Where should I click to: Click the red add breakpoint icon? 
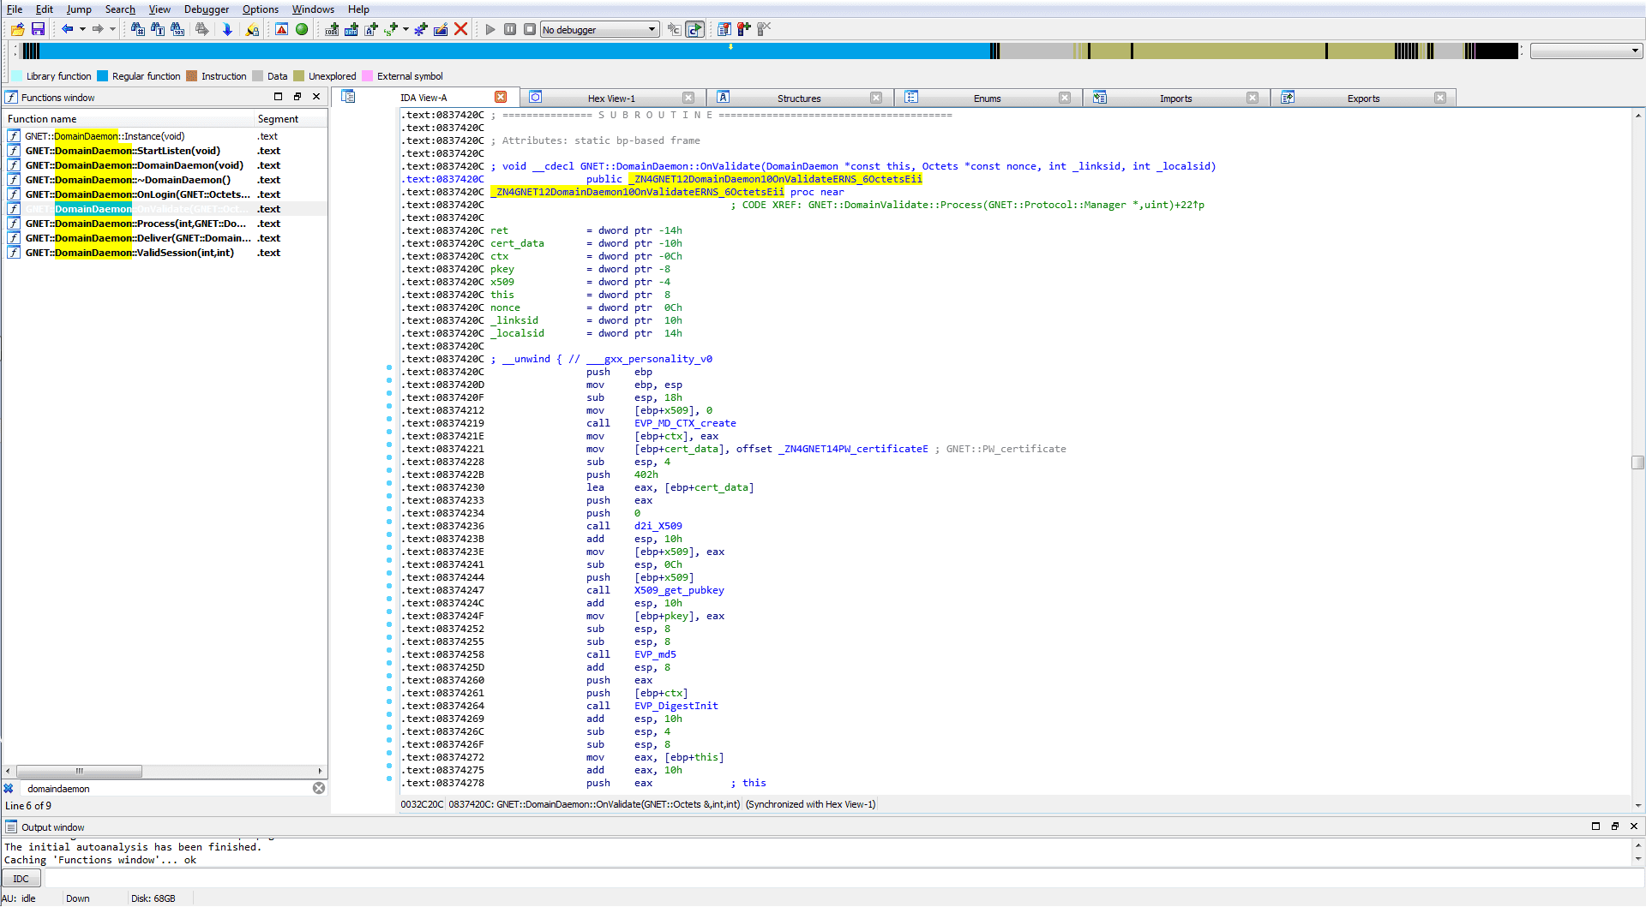tap(744, 29)
